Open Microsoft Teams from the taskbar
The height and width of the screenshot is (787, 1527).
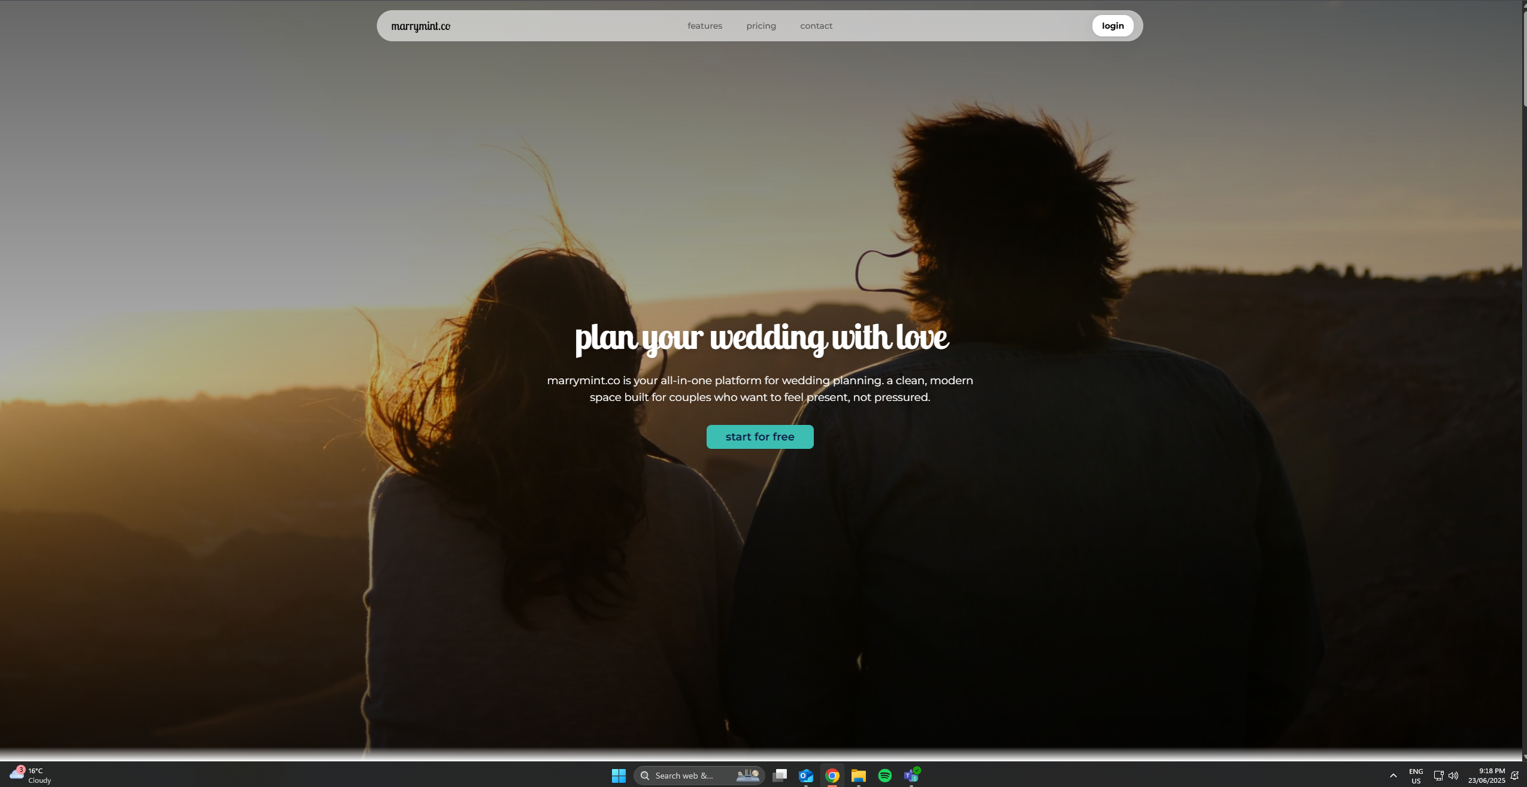coord(911,776)
